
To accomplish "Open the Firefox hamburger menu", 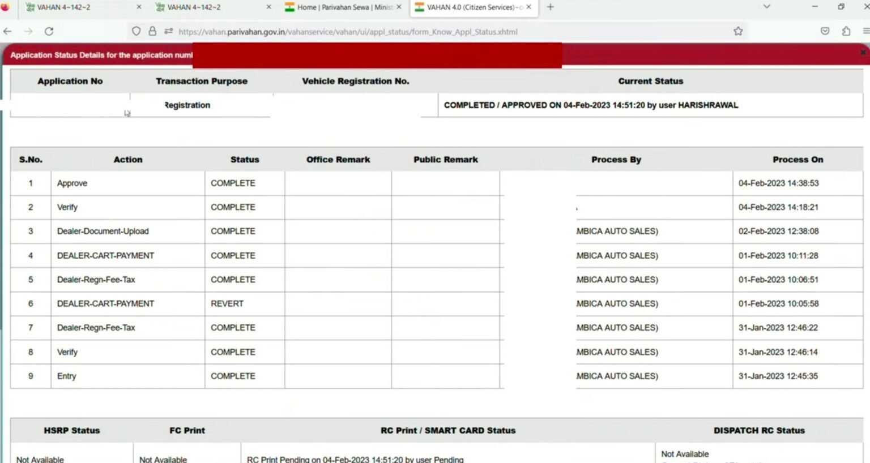I will tap(865, 32).
